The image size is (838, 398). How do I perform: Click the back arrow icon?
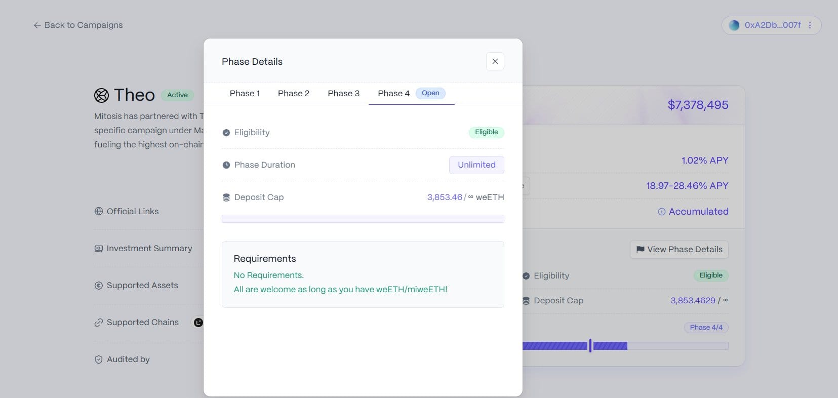[x=37, y=25]
